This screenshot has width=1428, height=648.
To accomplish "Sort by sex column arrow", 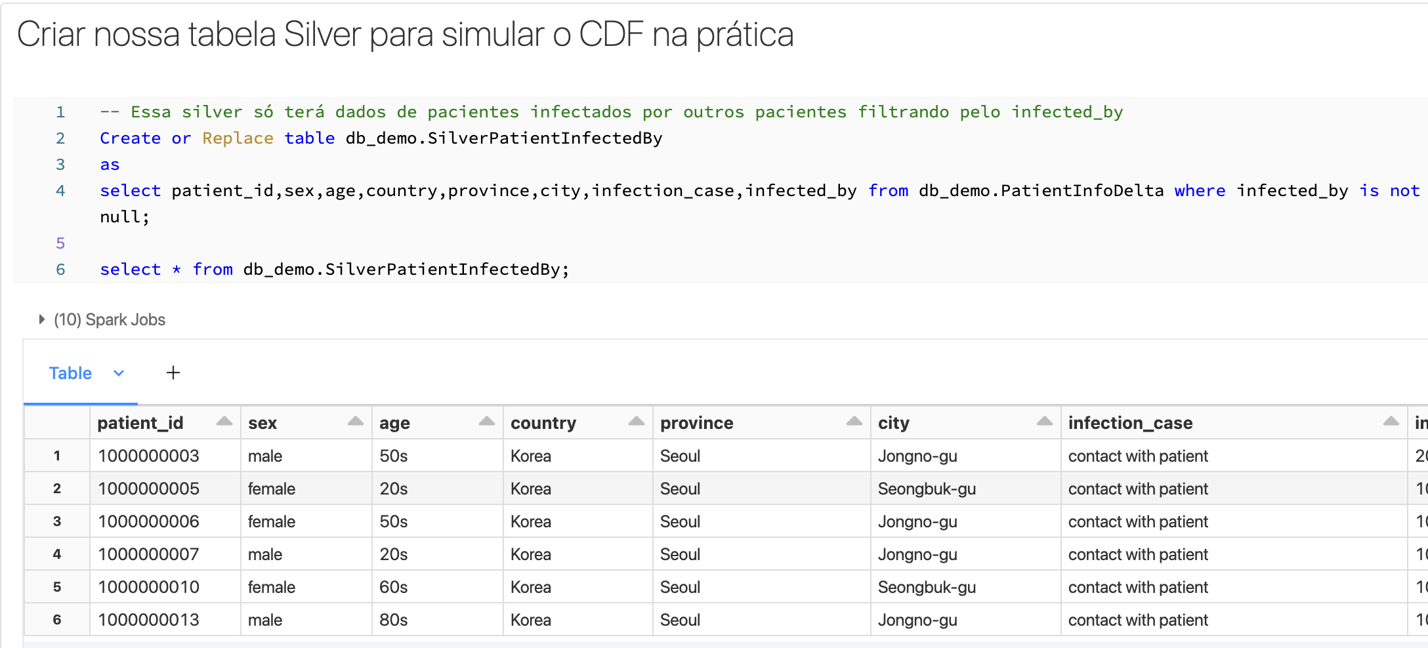I will tap(356, 421).
